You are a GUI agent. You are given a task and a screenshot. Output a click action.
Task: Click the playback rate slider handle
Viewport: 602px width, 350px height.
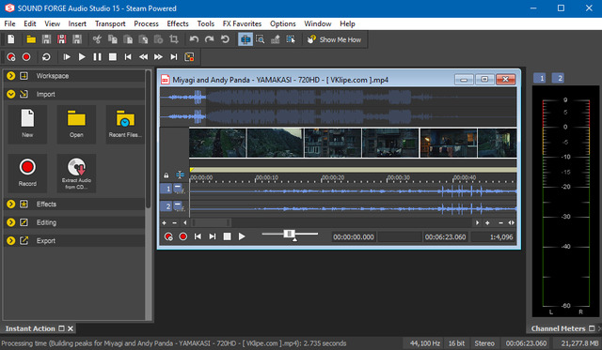click(289, 234)
